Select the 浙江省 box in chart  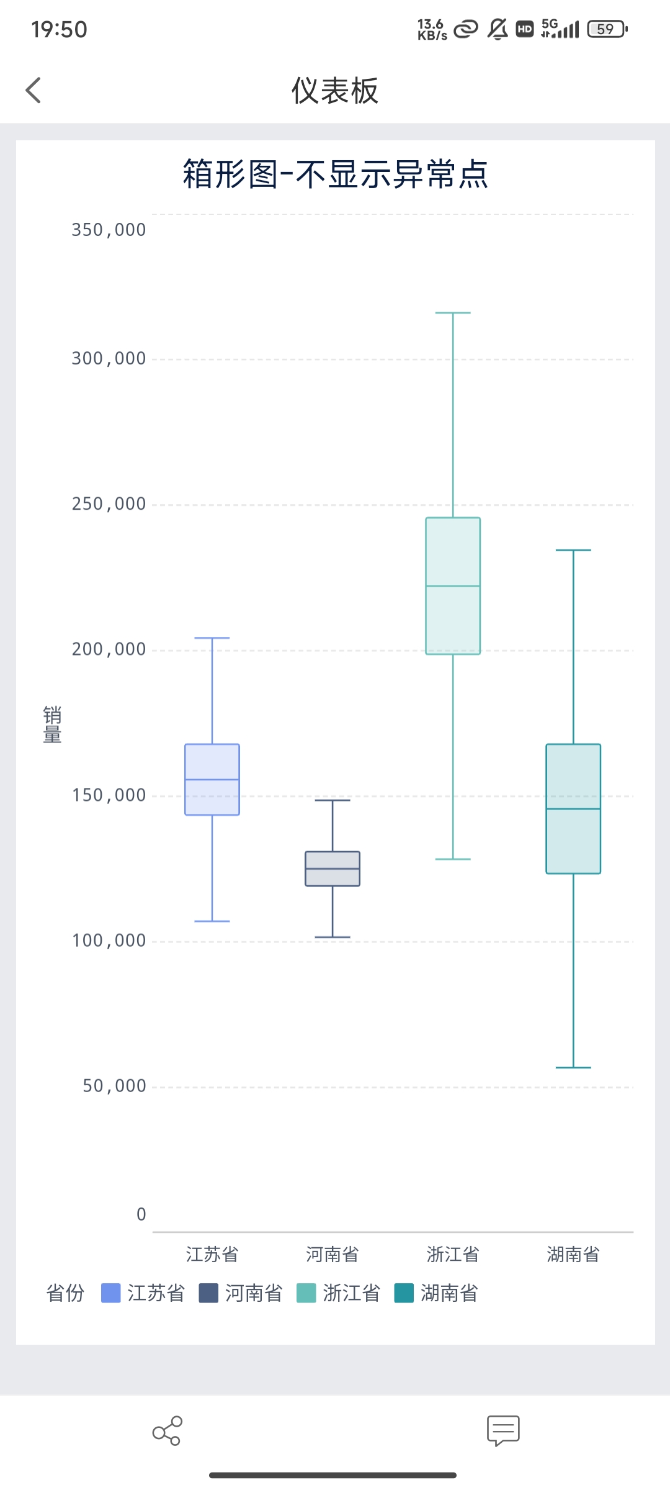[453, 585]
